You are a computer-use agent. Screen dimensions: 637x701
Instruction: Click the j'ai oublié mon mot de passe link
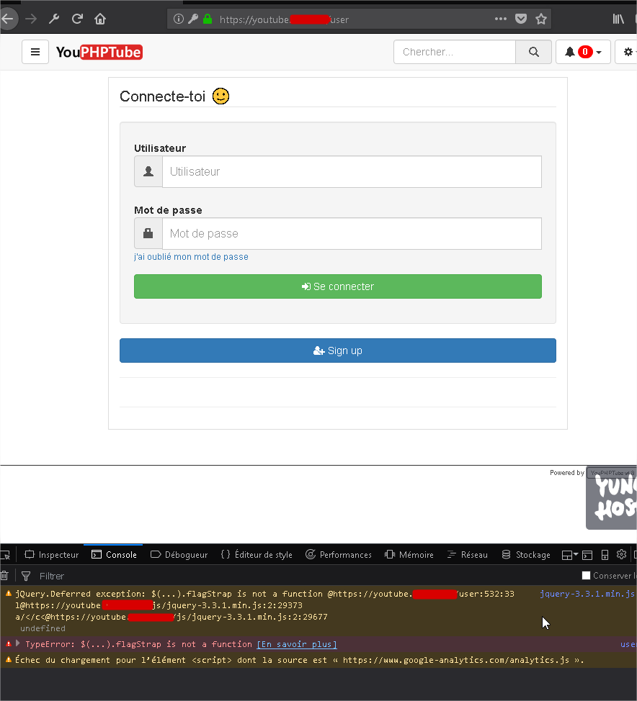(x=191, y=257)
